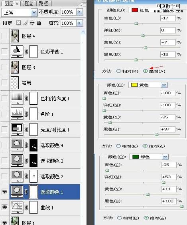Hide the 选取颜色 1 layer eye
This screenshot has height=225, width=187.
click(x=4, y=191)
